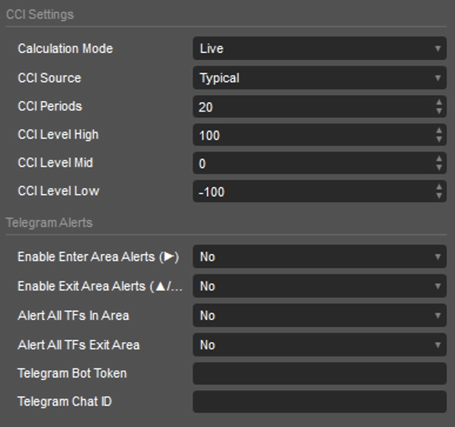Viewport: 455px width, 427px height.
Task: Click the Telegram Chat ID field
Action: (319, 402)
